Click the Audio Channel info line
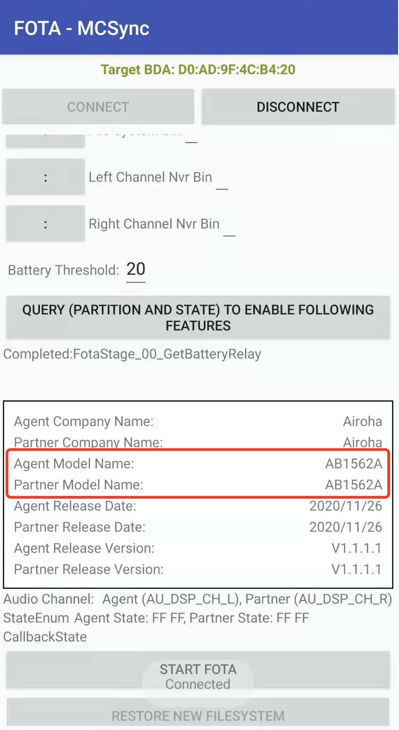 [x=198, y=599]
